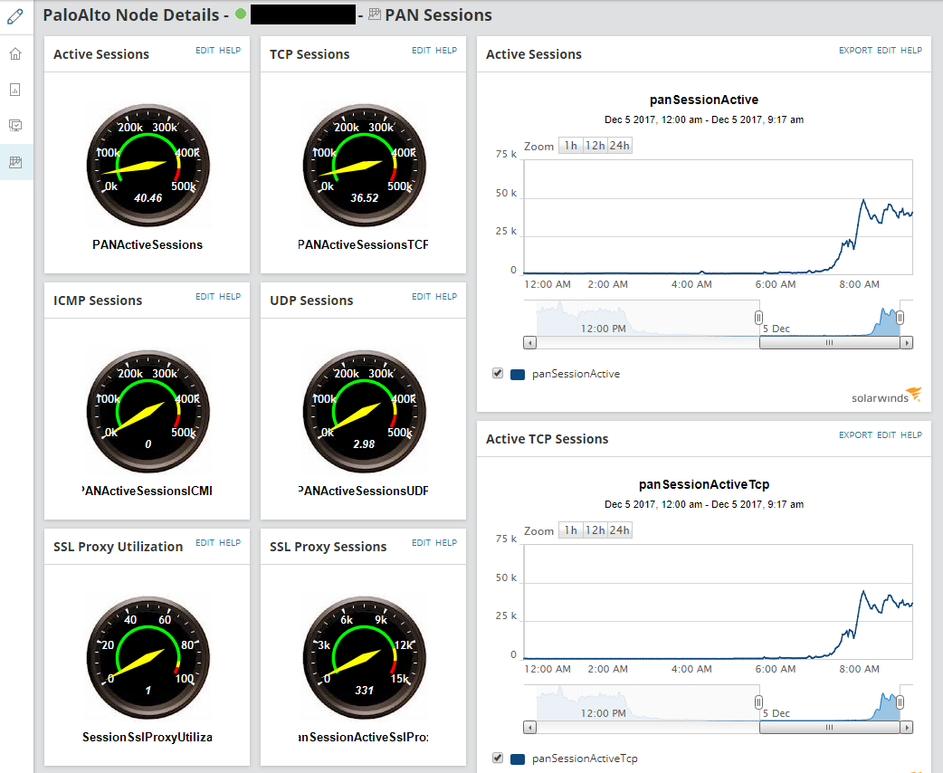Click EXPORT on Active Sessions chart
The image size is (943, 773).
coord(855,51)
